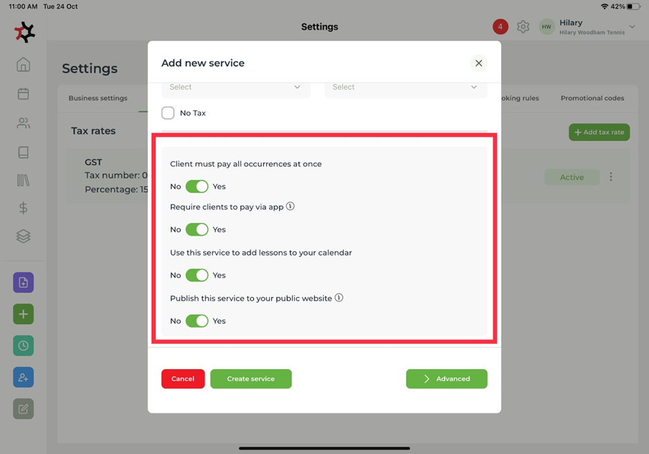Screen dimensions: 649x454
Task: Switch to Business settings tab
Action: coord(98,98)
